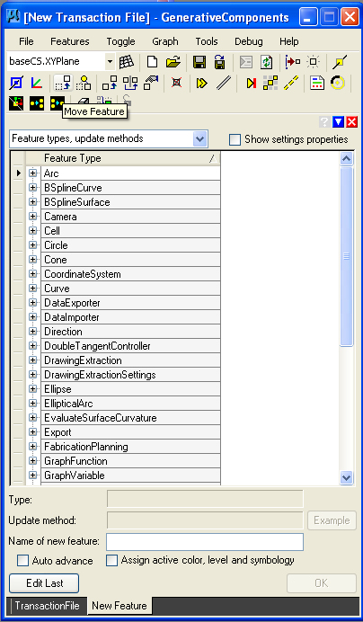Click the three connected squares tree icon
Image resolution: width=363 pixels, height=622 pixels.
(x=130, y=83)
